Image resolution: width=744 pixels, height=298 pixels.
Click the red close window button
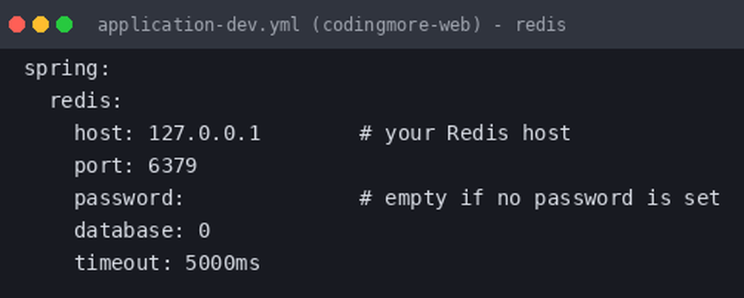click(x=17, y=24)
